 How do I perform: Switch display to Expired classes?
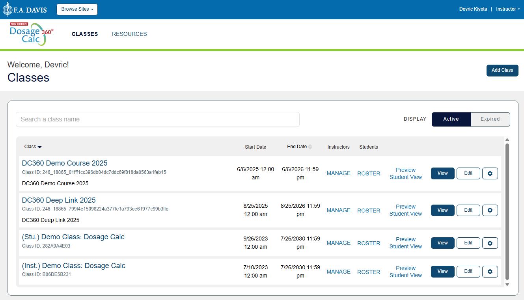(x=490, y=119)
